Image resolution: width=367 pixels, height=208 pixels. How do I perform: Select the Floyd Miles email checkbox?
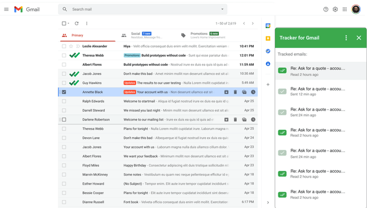click(x=64, y=165)
